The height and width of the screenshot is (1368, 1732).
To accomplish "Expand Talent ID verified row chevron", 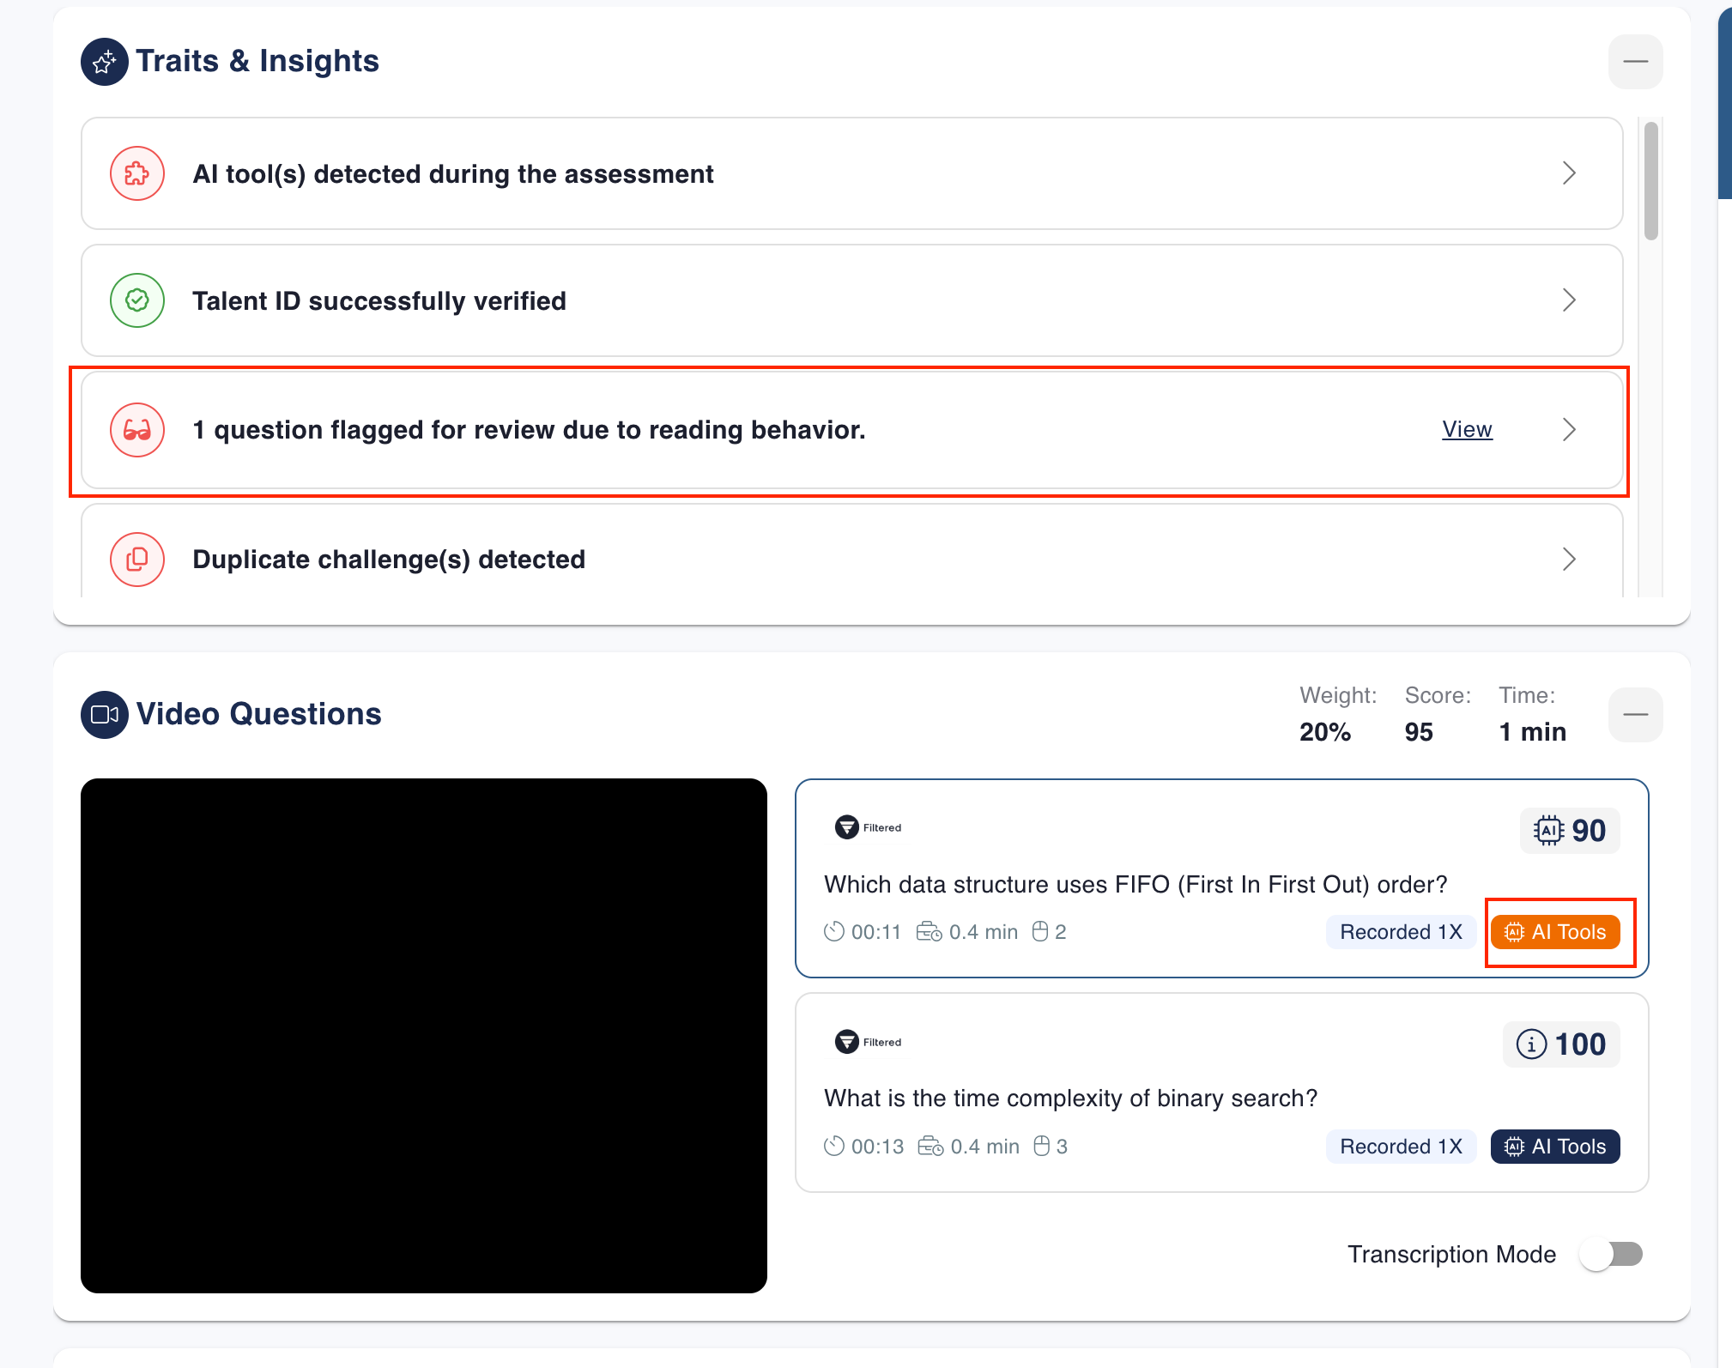I will 1569,300.
